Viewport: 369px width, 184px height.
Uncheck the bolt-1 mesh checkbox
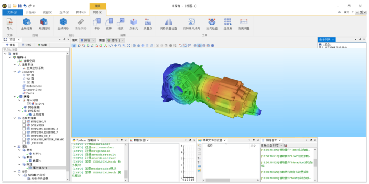29,104
